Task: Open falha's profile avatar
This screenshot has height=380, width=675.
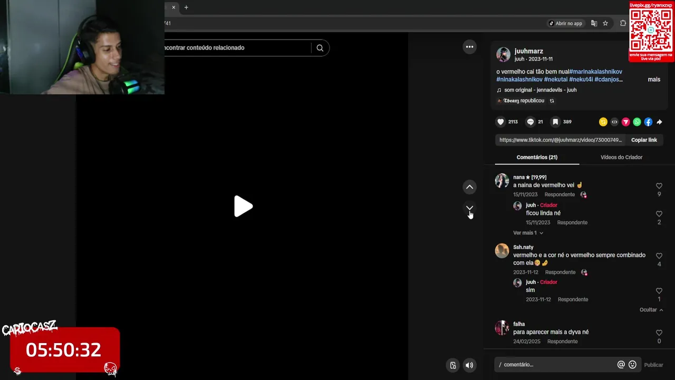Action: (x=502, y=328)
